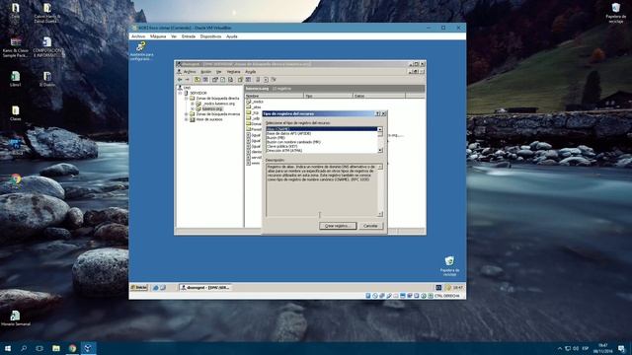Click the Crear registro button
Viewport: 632px width, 355px height.
[x=338, y=226]
